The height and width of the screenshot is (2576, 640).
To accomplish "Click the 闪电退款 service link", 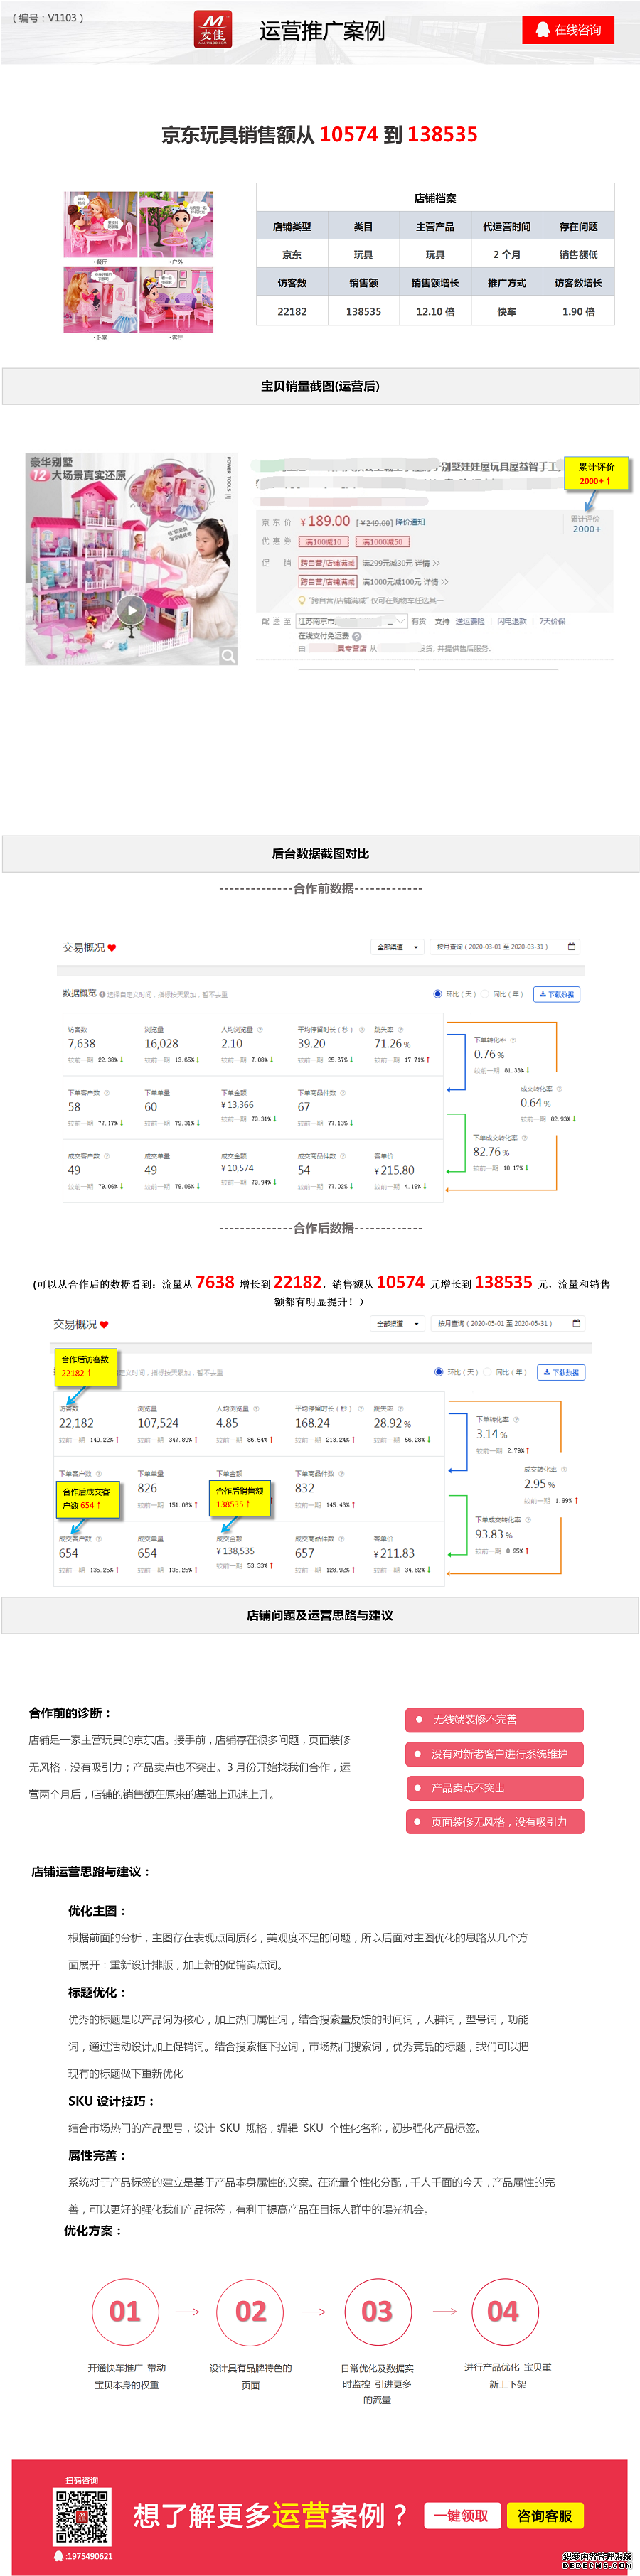I will 512,621.
